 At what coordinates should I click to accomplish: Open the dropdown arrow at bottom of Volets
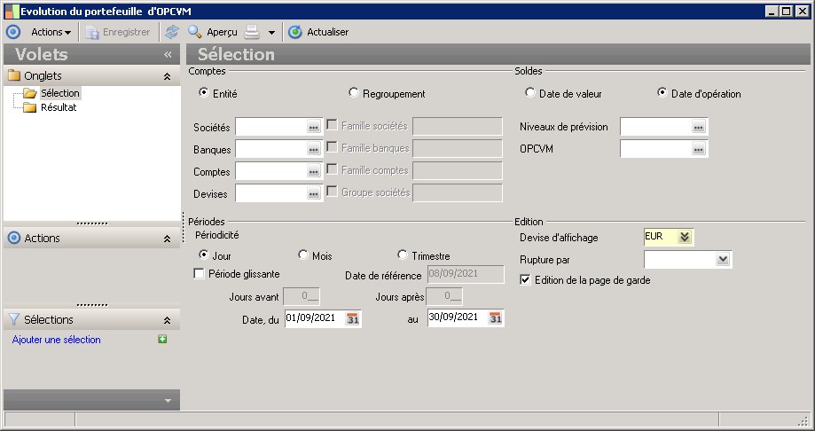point(168,400)
